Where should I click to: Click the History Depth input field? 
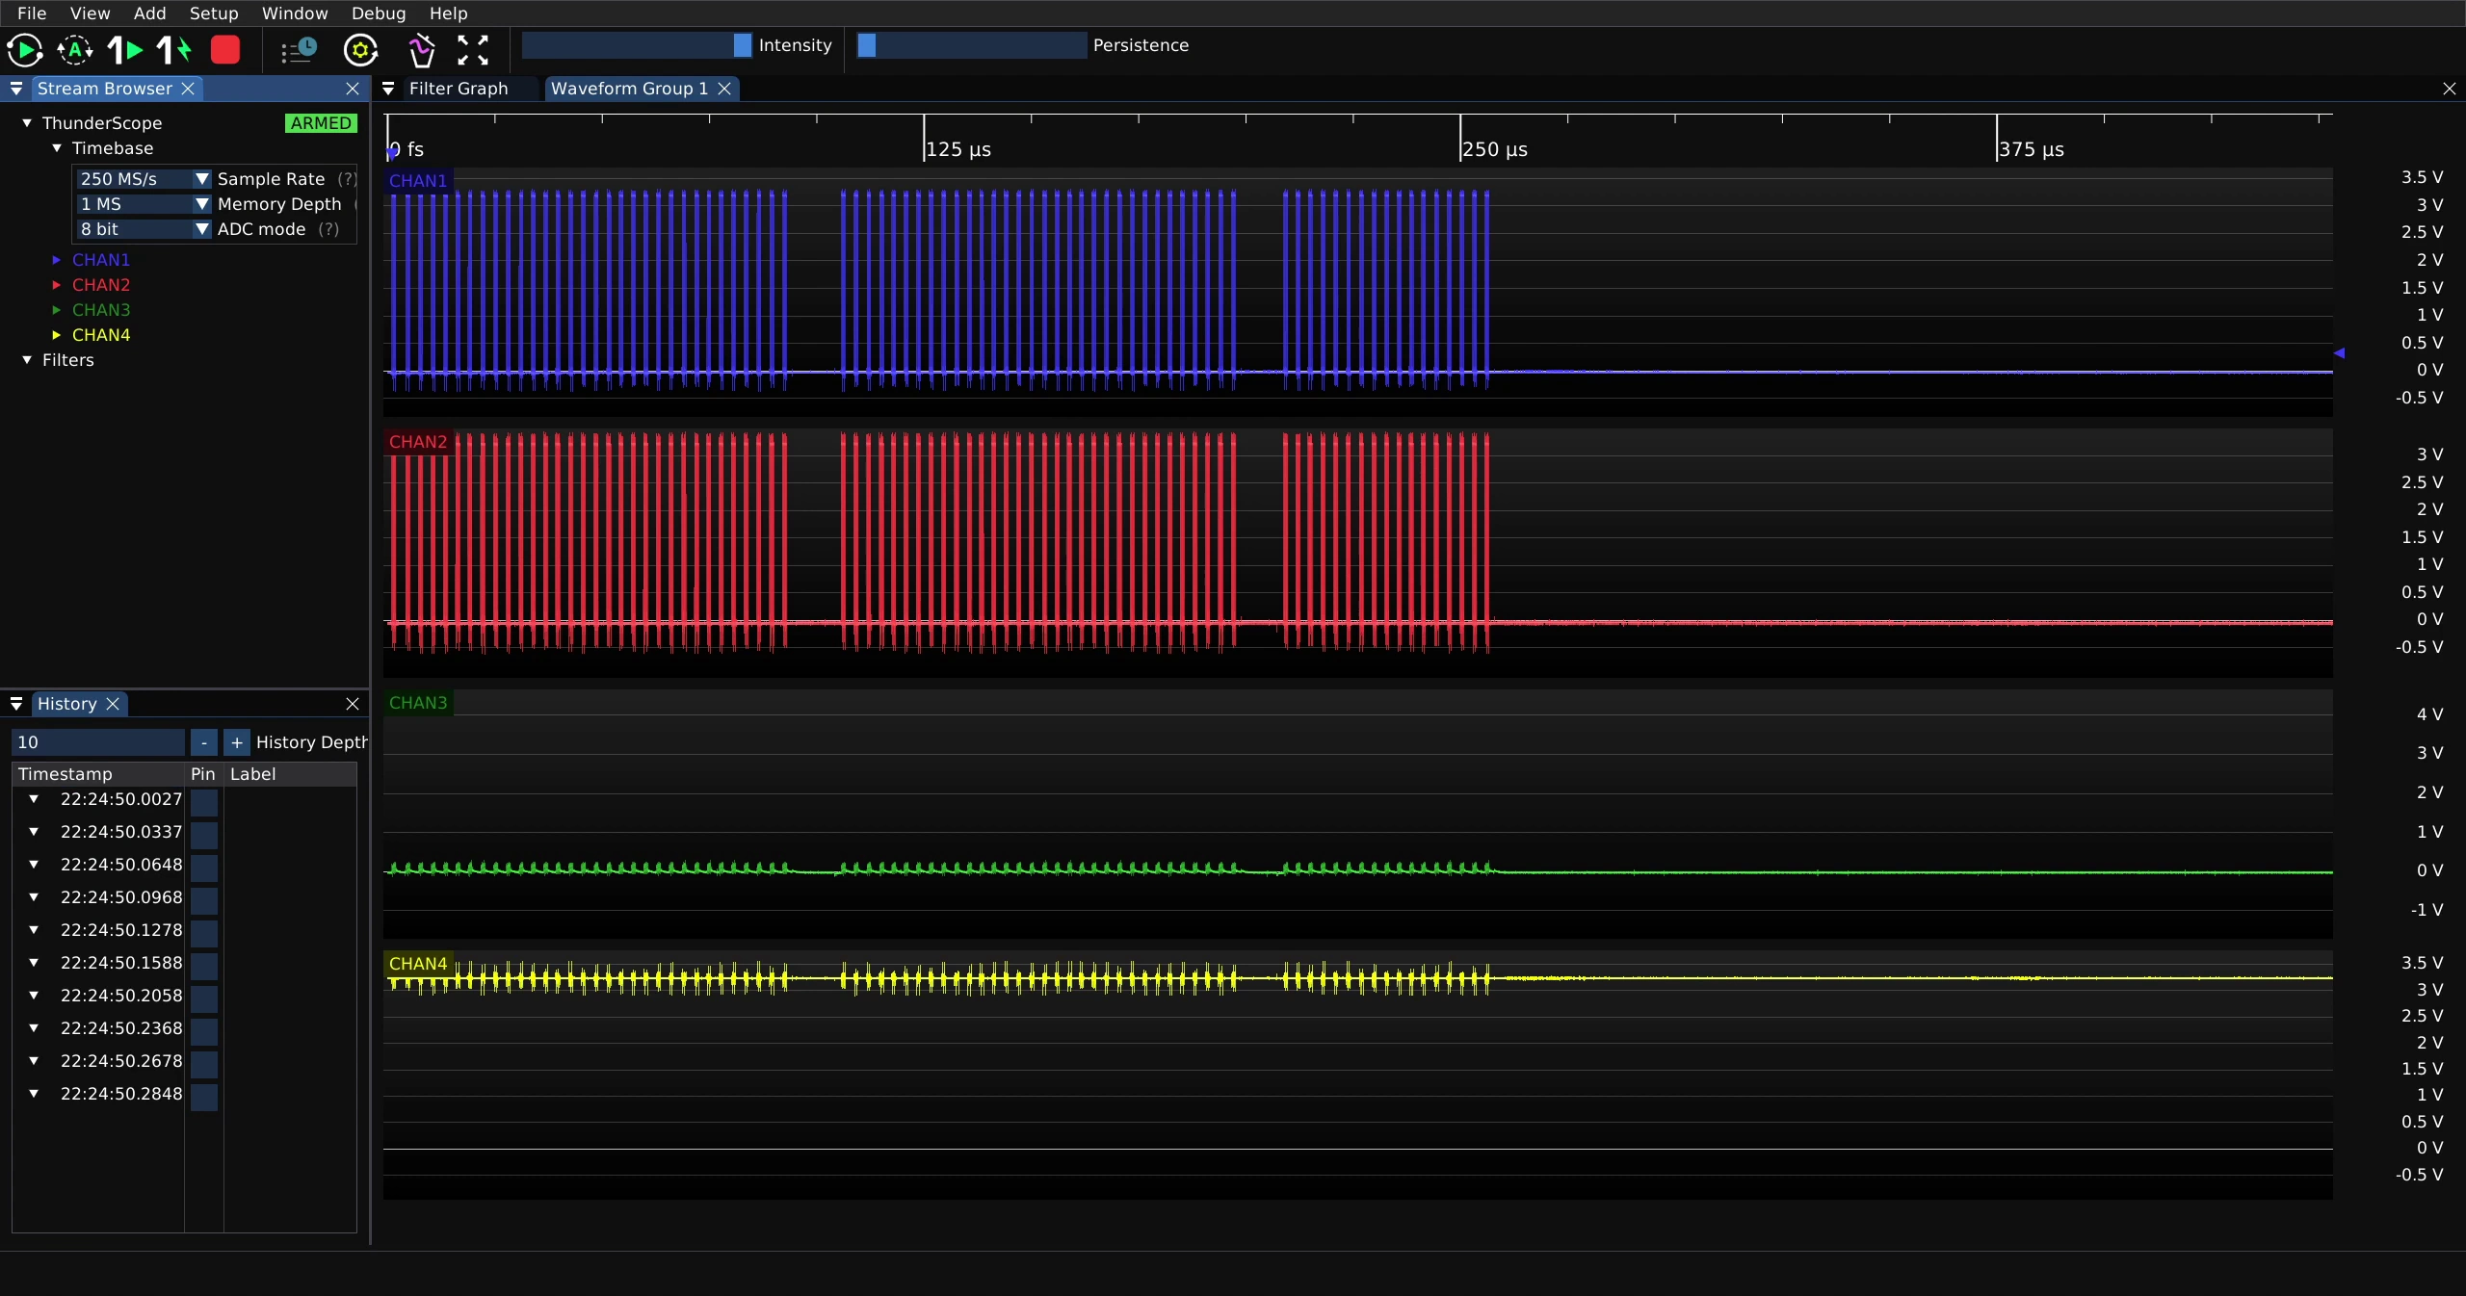tap(98, 742)
